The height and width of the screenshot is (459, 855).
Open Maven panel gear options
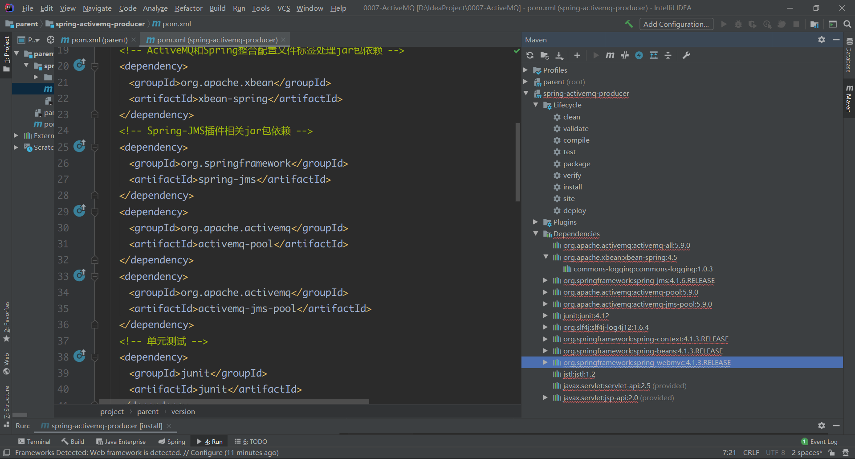click(822, 40)
